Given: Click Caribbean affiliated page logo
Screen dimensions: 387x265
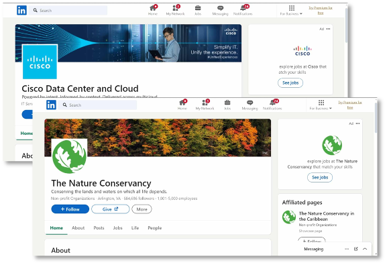Looking at the screenshot, I should [x=289, y=217].
